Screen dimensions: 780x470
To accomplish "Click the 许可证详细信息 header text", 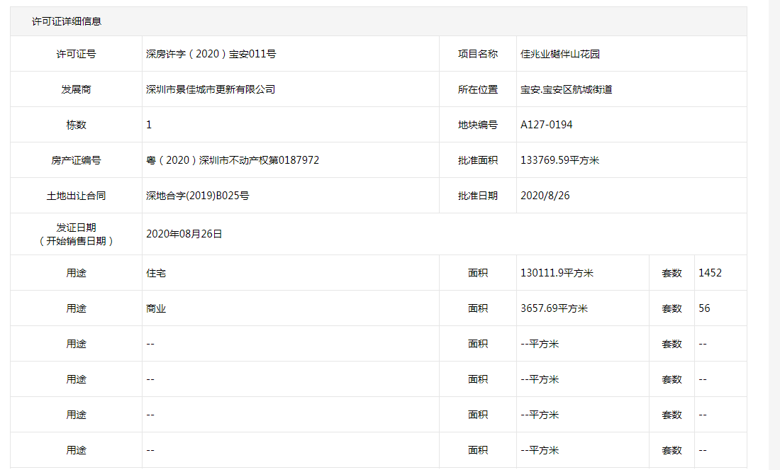I will click(67, 21).
